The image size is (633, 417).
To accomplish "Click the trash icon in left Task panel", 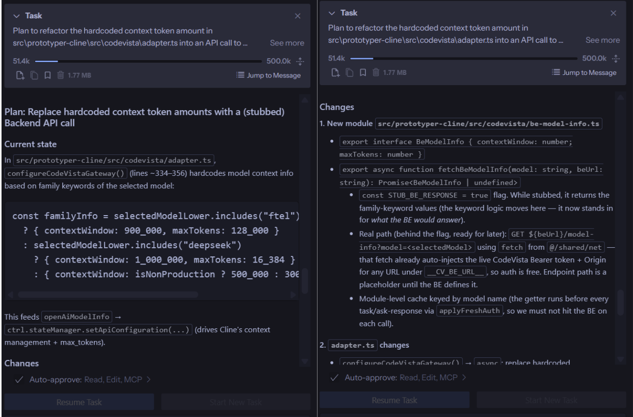I will pos(60,76).
